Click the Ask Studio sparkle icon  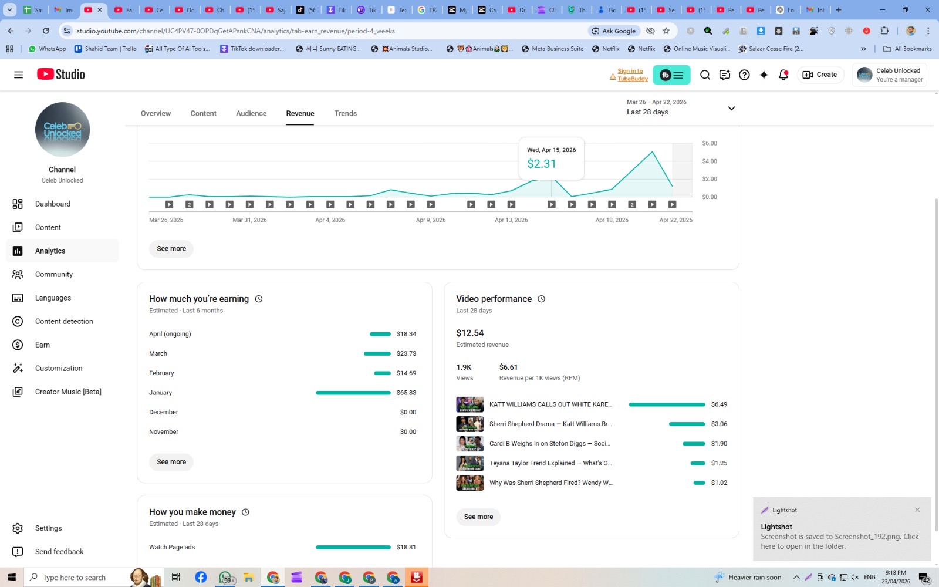pos(764,75)
